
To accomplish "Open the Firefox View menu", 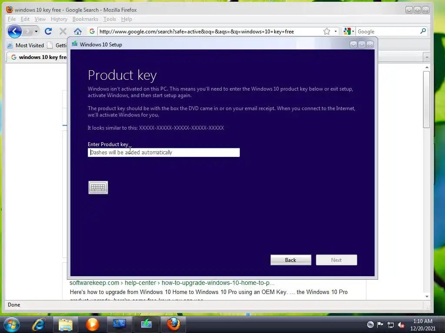I will 40,19.
